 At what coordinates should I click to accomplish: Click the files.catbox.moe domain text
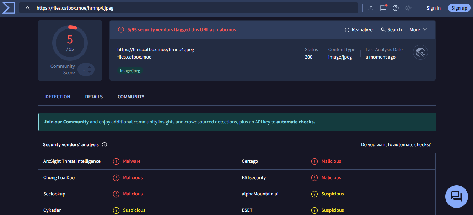[134, 57]
